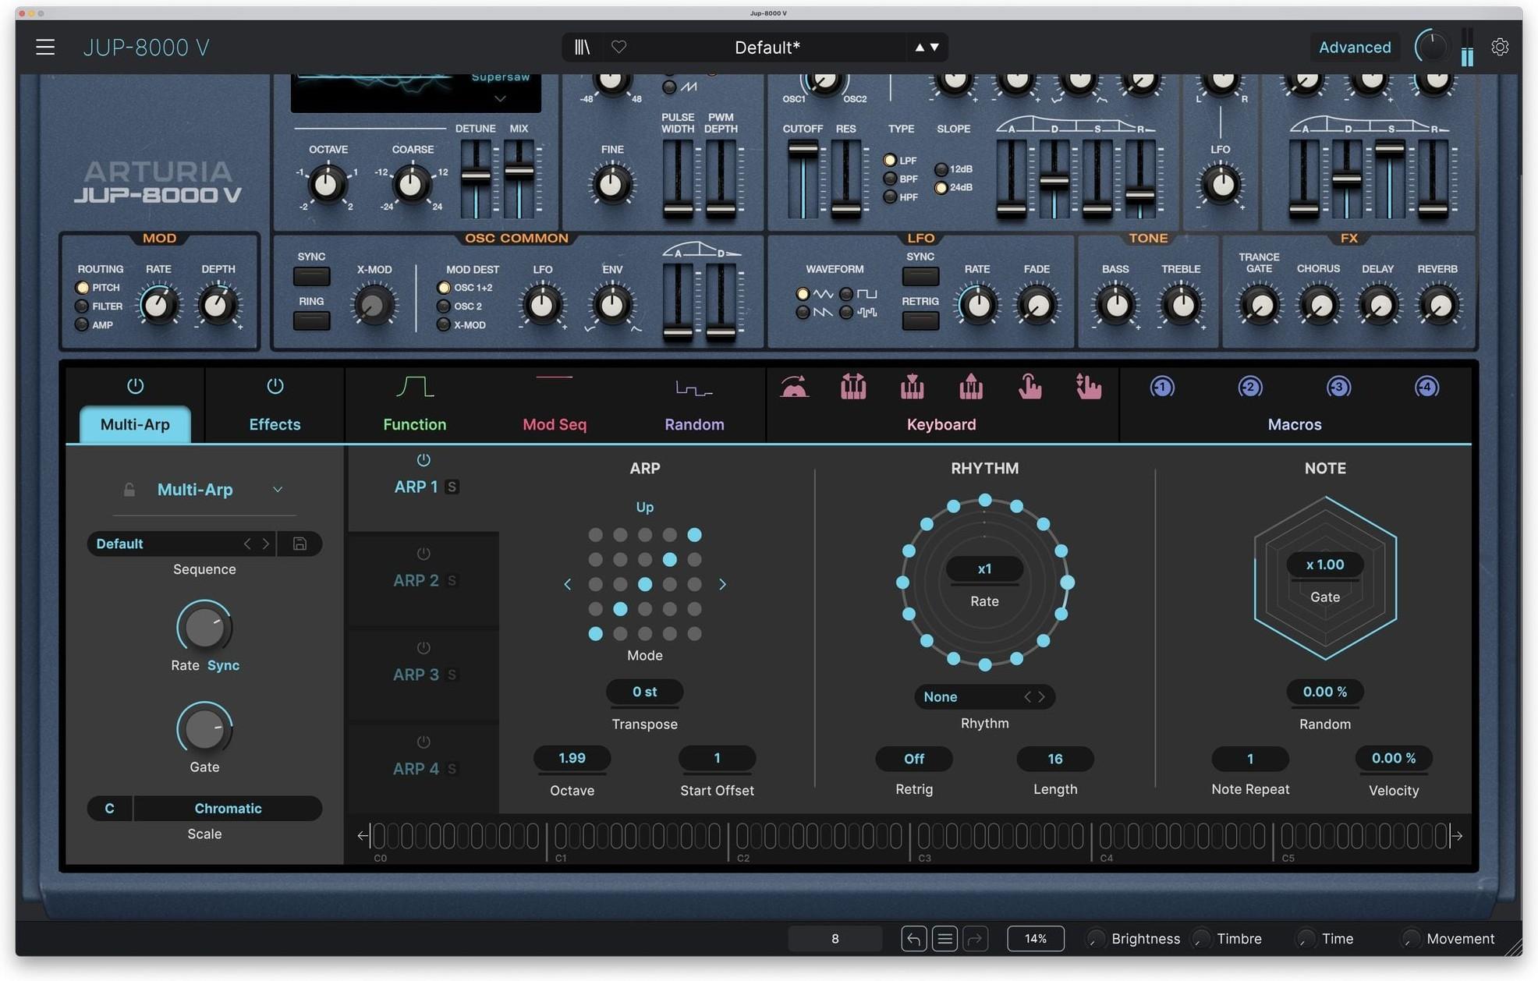
Task: Click the Macro 4 numbered icon
Action: coord(1426,386)
